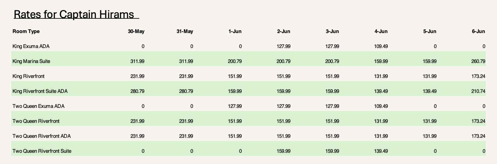
Task: Click the 6-Jun column header
Action: [x=479, y=31]
